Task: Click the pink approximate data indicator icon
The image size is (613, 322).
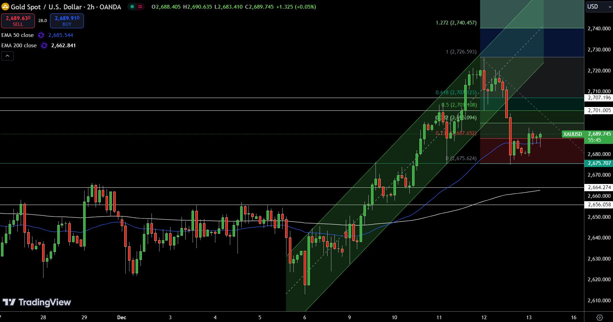Action: 140,7
